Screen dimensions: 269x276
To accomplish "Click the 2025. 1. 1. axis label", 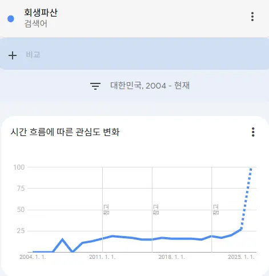I will point(241,257).
